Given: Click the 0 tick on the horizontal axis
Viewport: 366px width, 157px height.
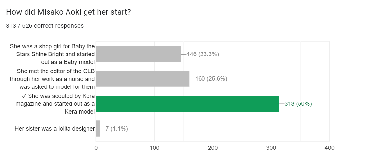Looking at the screenshot, I should (96, 148).
